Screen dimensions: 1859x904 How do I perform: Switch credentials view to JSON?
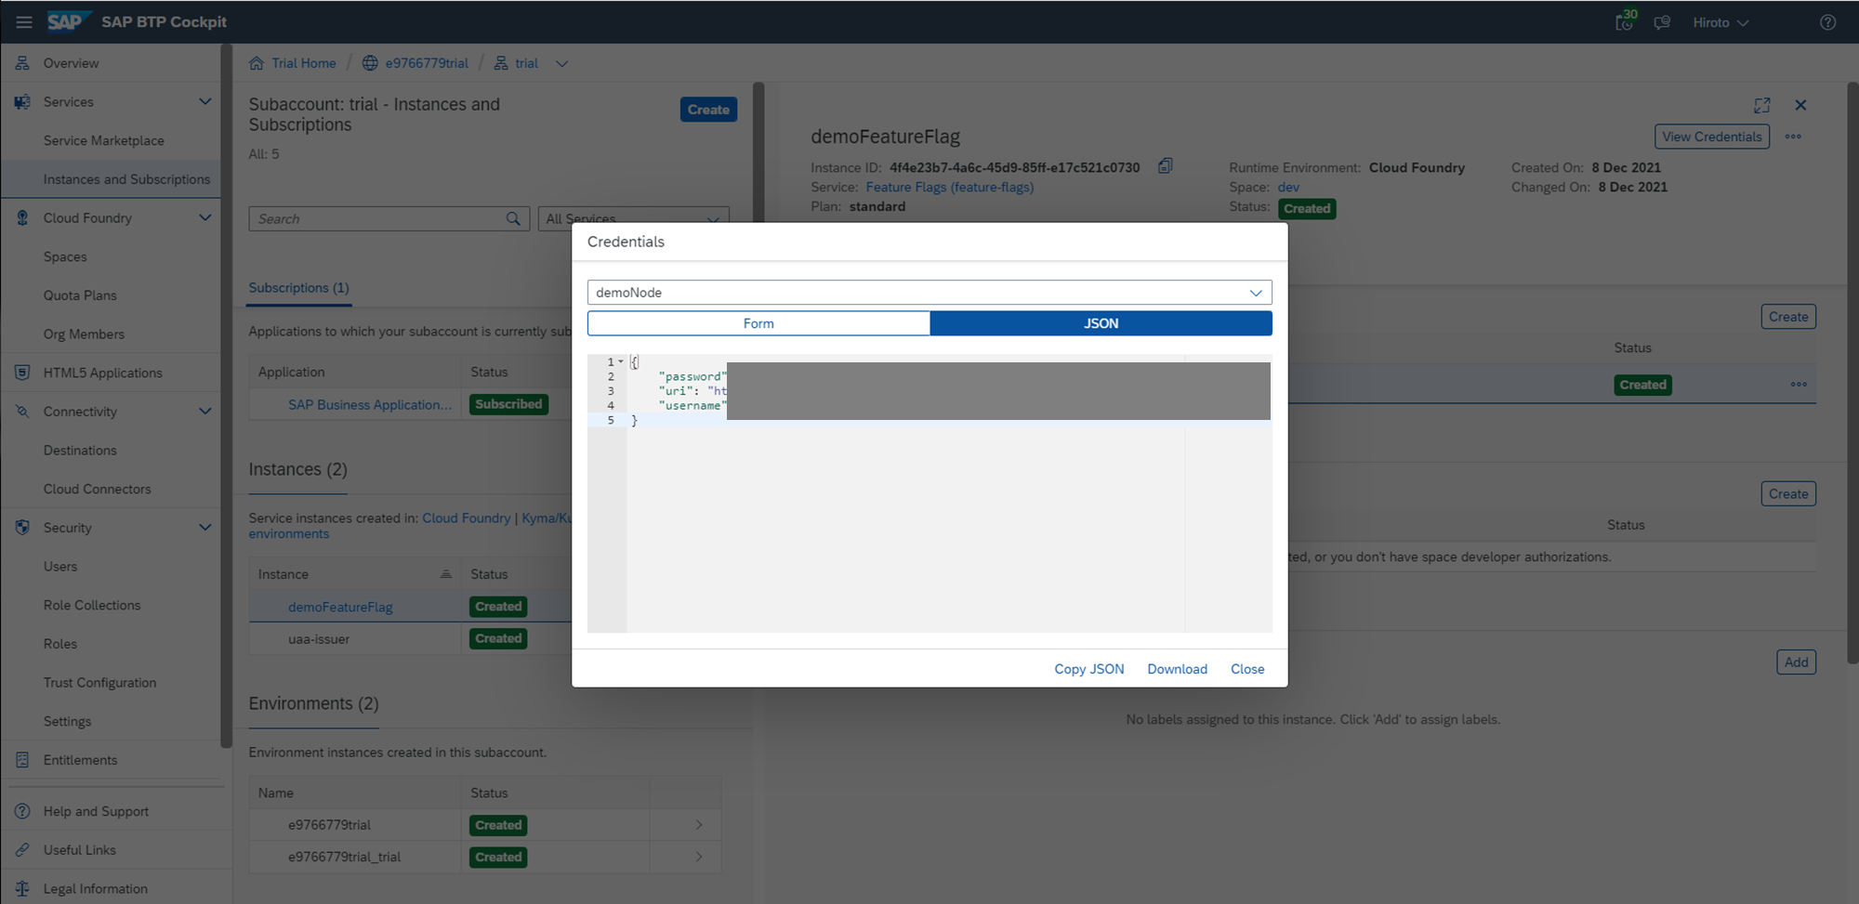[1101, 323]
